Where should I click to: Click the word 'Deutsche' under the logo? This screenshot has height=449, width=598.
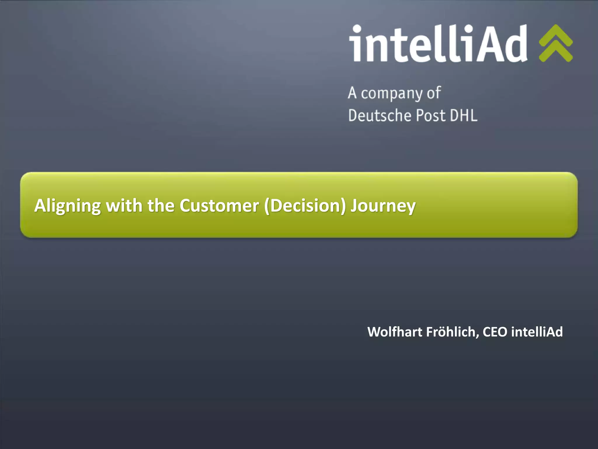coord(380,115)
